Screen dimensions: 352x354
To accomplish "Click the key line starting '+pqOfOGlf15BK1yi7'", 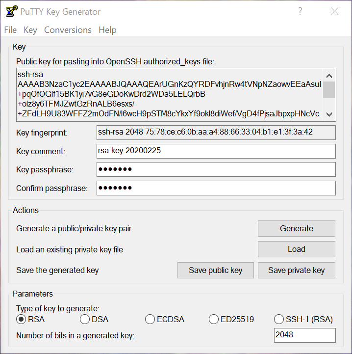I will [x=111, y=94].
